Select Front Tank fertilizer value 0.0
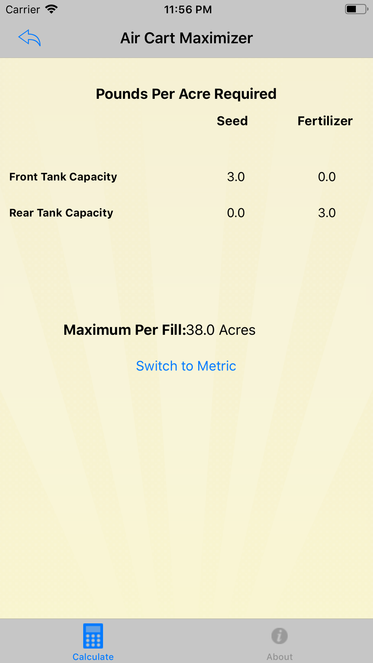The height and width of the screenshot is (663, 373). coord(327,177)
